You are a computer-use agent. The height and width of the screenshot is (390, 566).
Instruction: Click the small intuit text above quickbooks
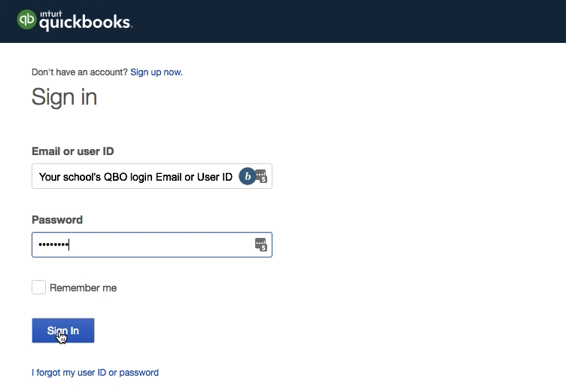[51, 14]
